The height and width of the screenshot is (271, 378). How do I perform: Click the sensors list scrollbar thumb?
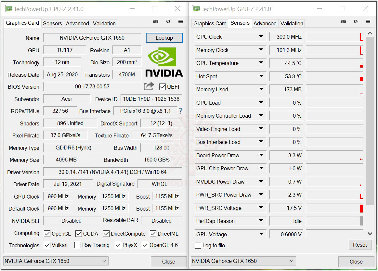(x=370, y=121)
